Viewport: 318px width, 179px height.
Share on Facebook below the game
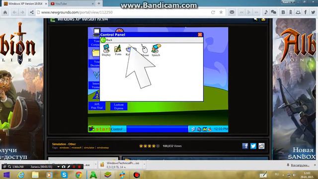245,146
